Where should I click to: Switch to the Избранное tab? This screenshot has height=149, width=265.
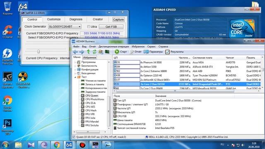(x=89, y=58)
